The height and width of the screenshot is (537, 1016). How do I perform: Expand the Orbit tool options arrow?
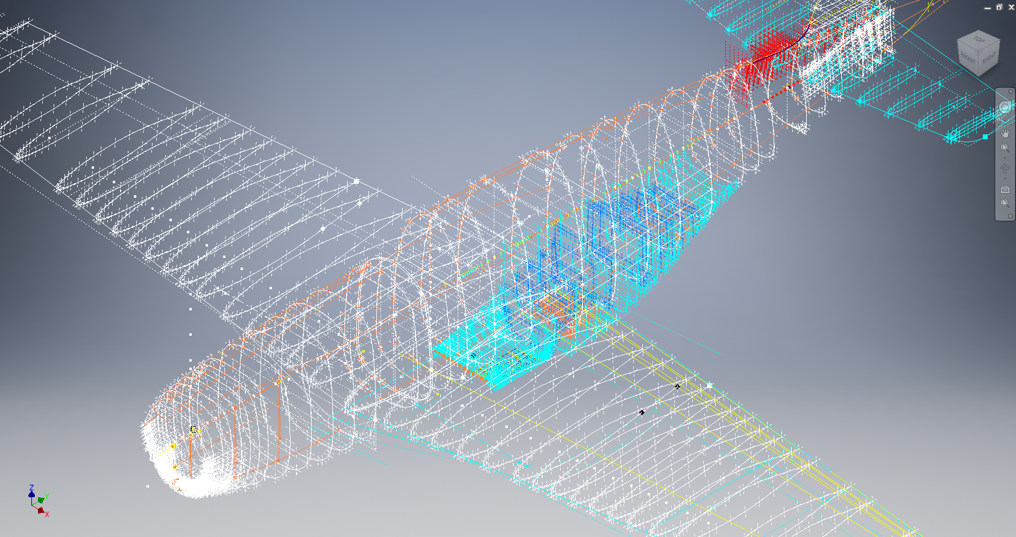click(x=1005, y=178)
